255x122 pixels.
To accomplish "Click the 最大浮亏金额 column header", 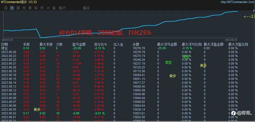I will (167, 44).
